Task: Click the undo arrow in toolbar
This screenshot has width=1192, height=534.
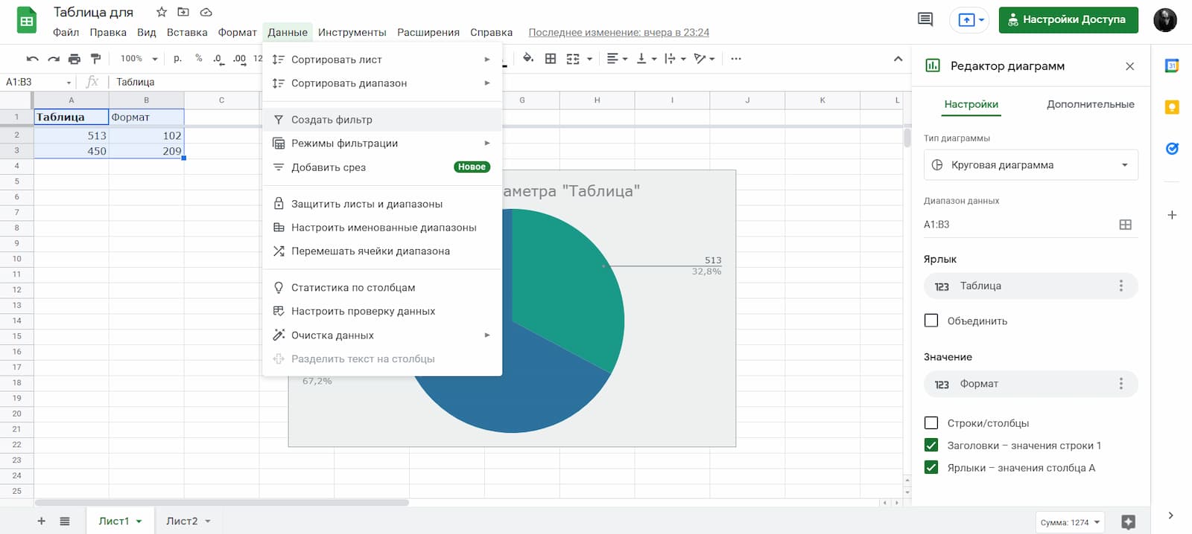Action: point(32,59)
